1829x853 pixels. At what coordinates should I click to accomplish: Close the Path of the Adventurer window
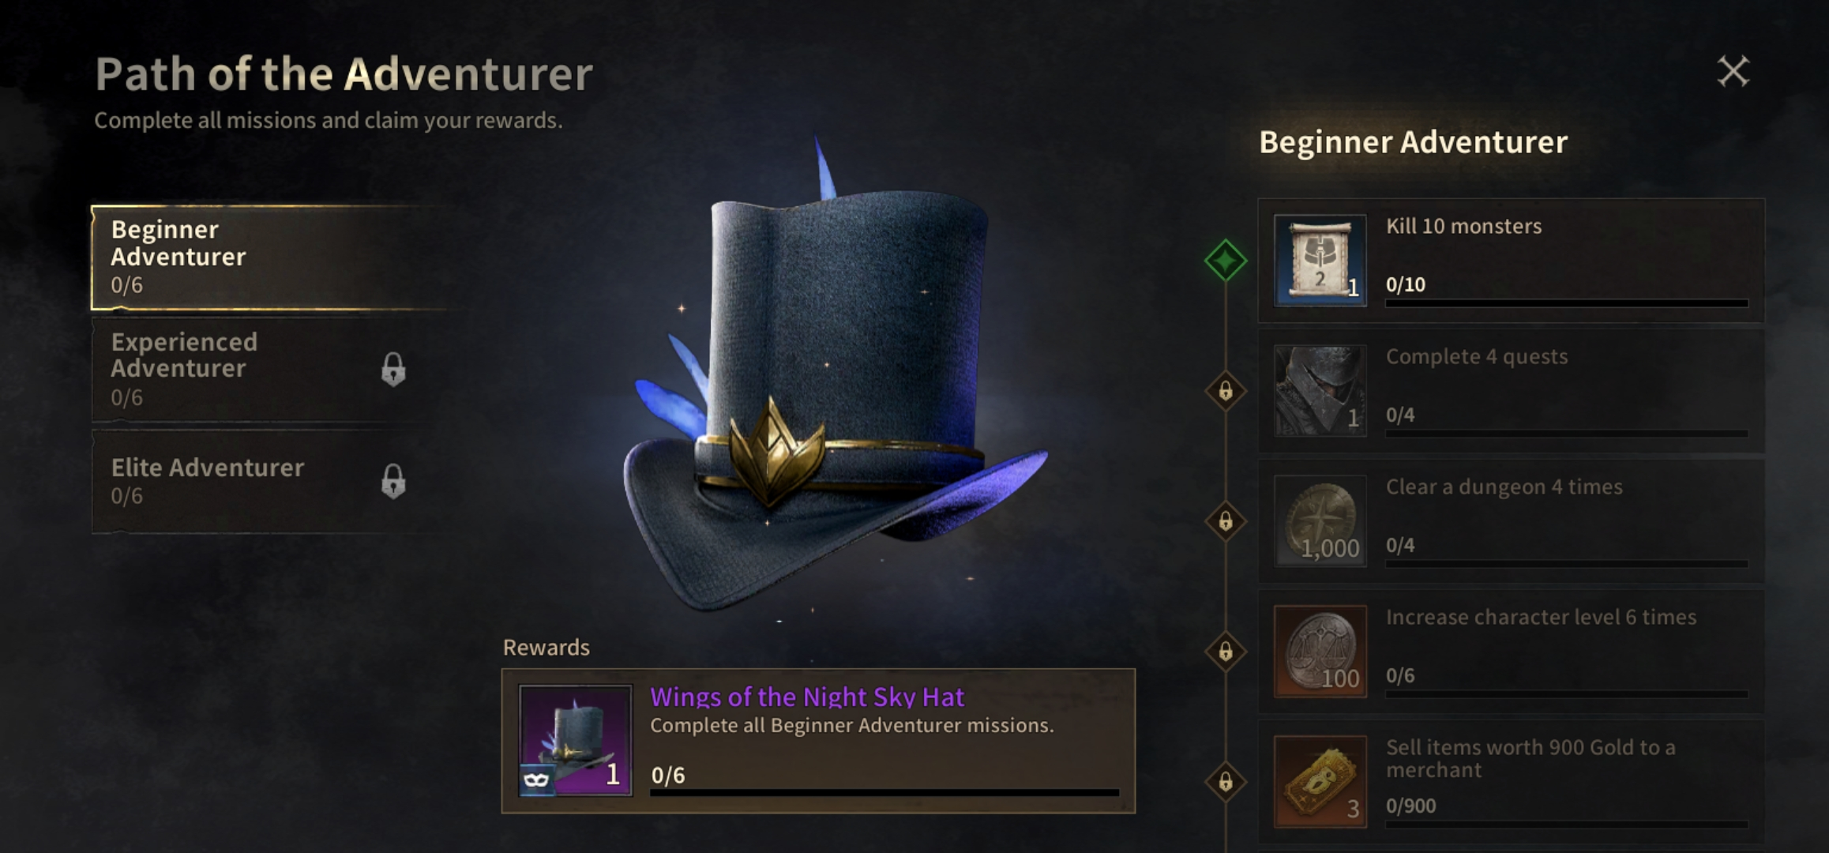point(1733,71)
